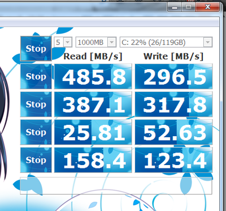The image size is (226, 211).
Task: Select the 296.5 write speed cell
Action: point(173,77)
